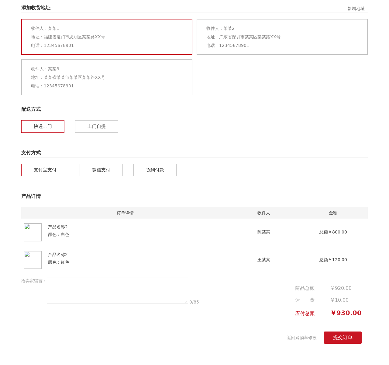Click the 返回购物车修改 link
This screenshot has width=389, height=365.
(301, 338)
